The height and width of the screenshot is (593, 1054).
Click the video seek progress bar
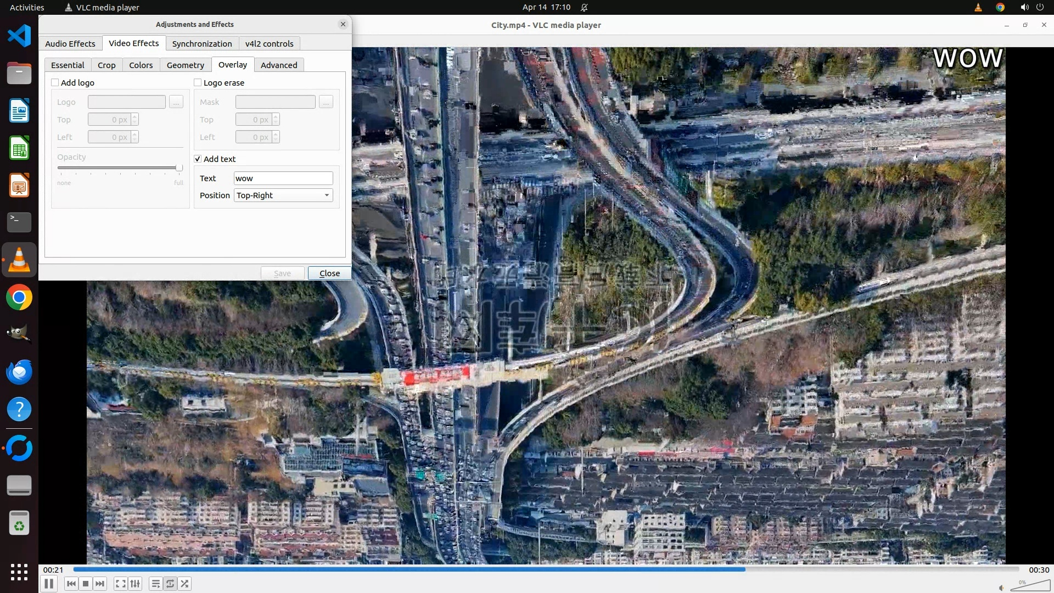coord(546,569)
